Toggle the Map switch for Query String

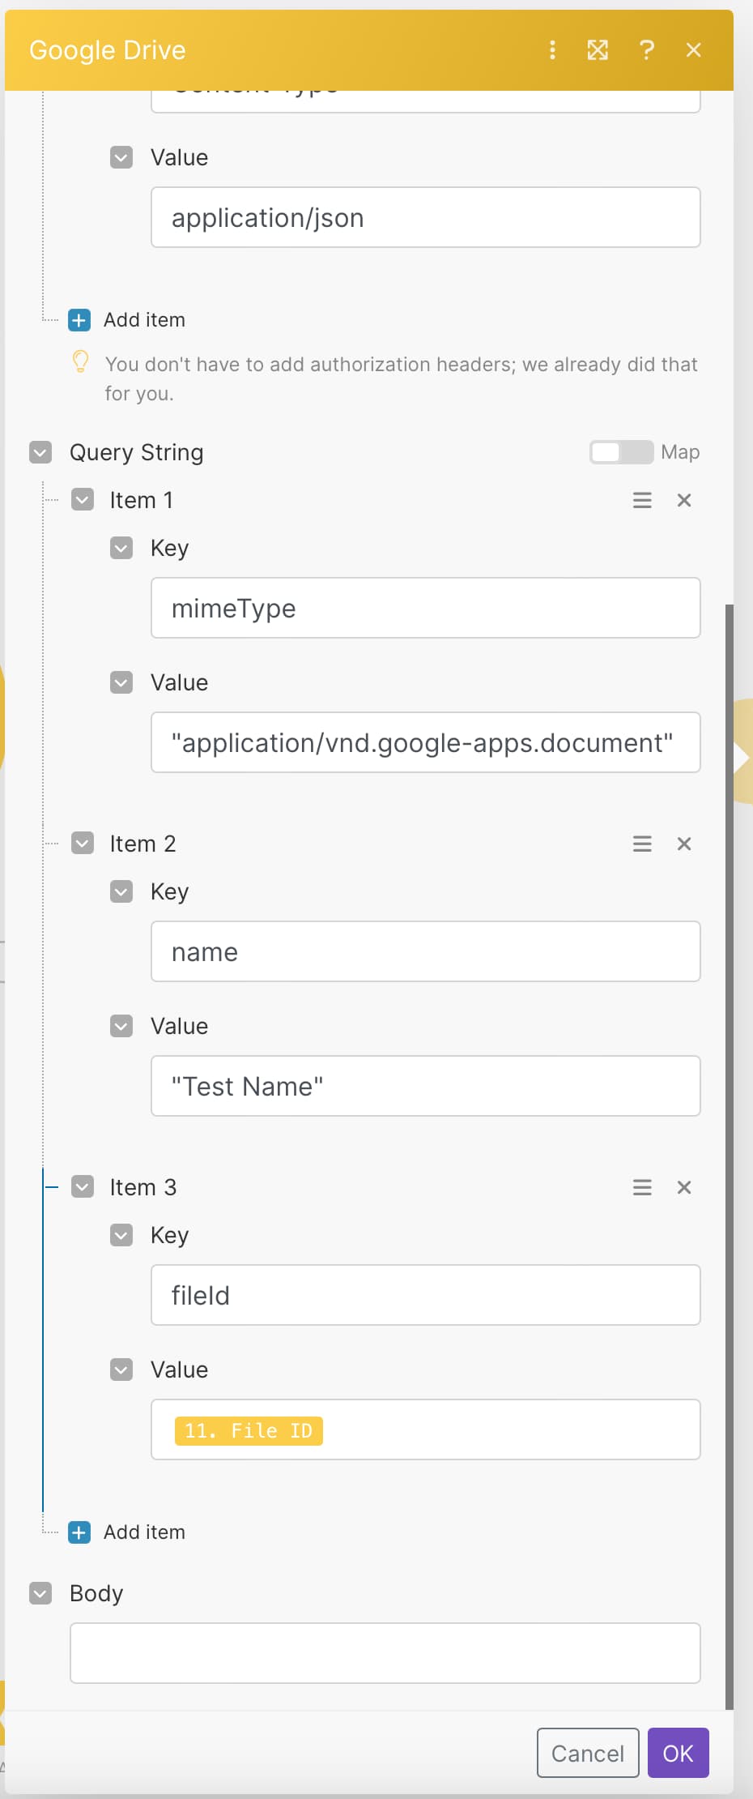[x=621, y=452]
